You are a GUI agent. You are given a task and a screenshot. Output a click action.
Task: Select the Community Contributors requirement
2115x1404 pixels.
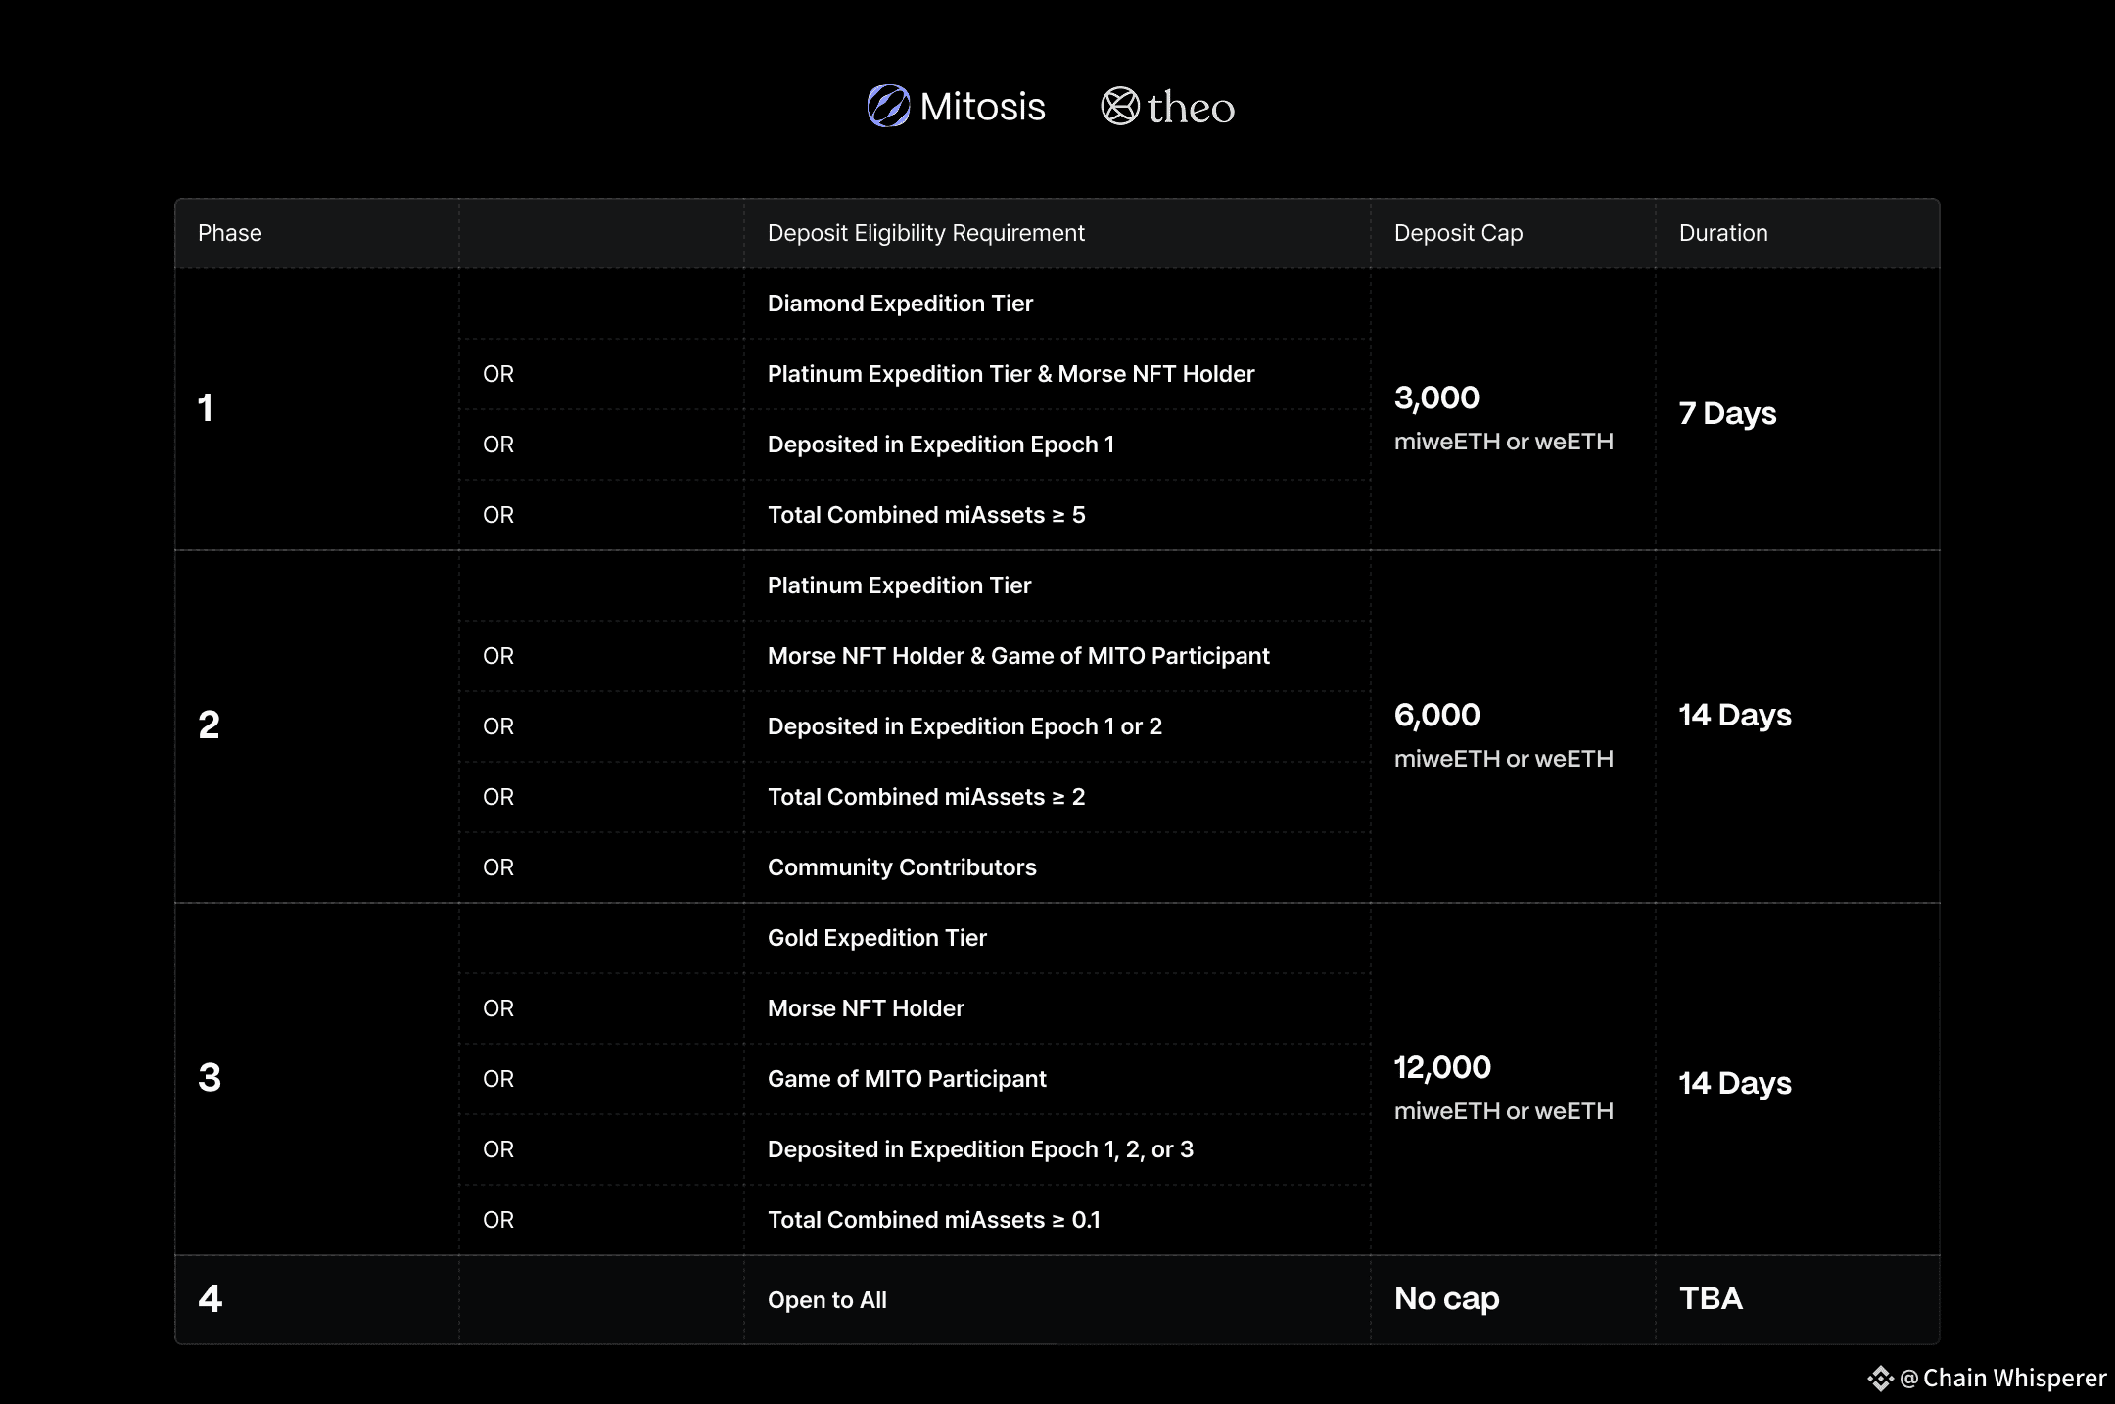click(x=902, y=867)
